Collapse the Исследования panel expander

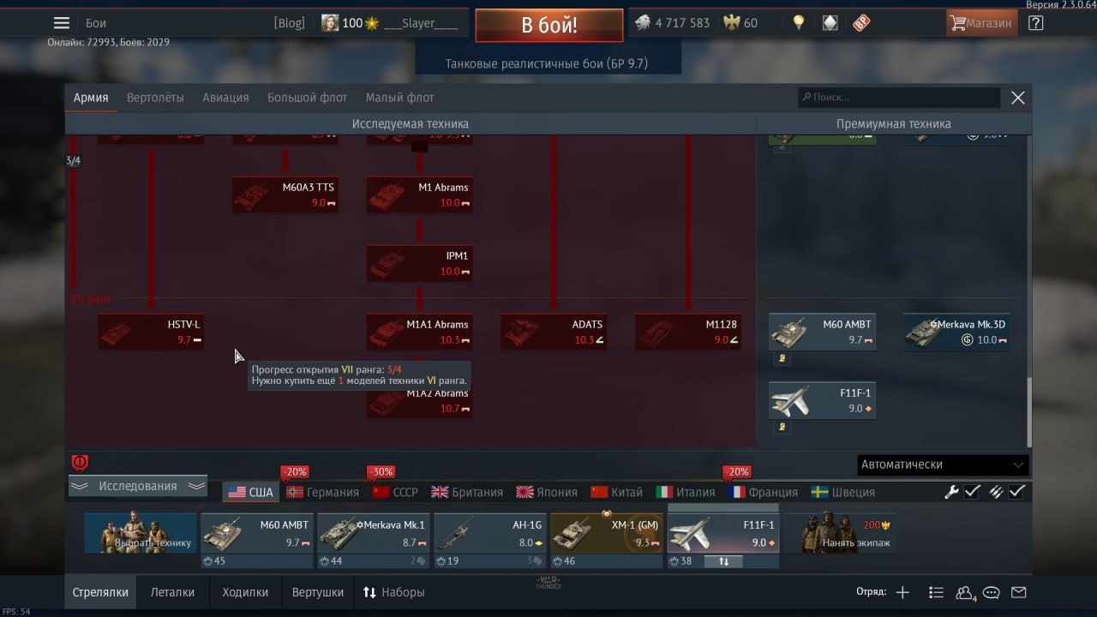click(138, 486)
